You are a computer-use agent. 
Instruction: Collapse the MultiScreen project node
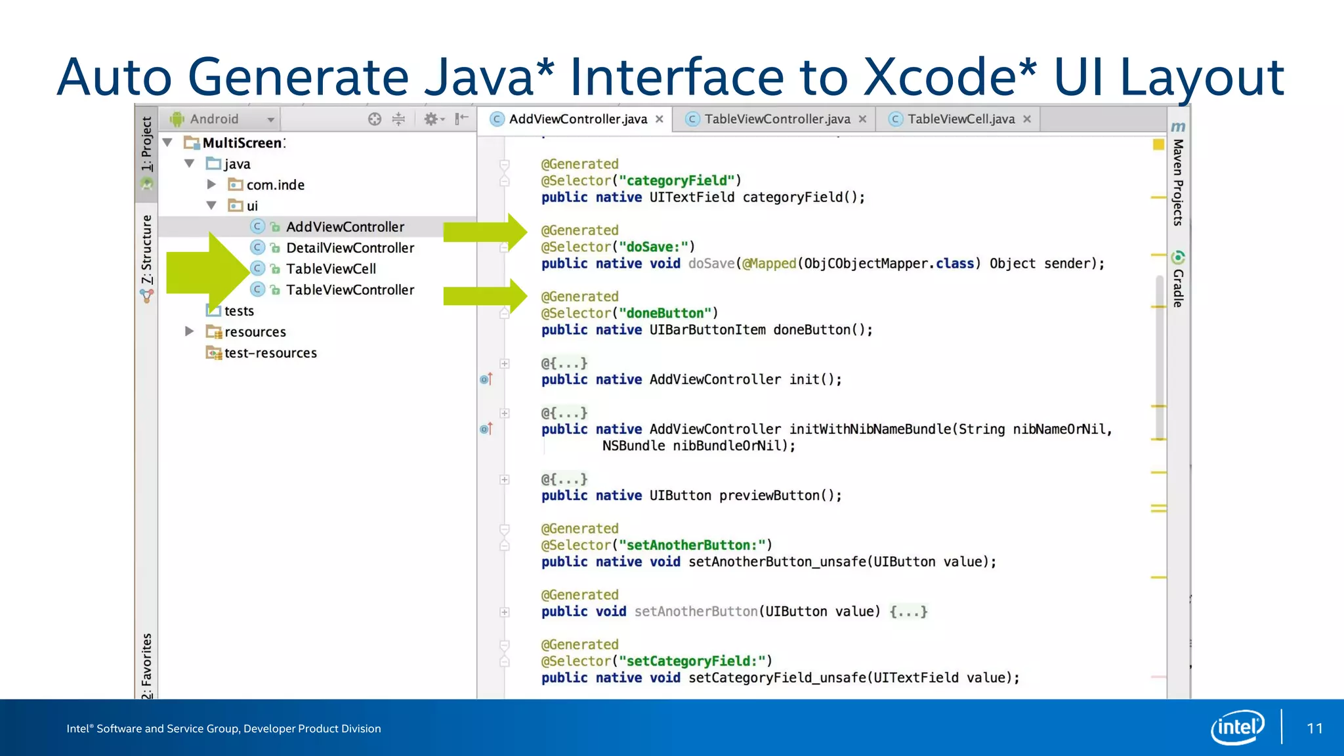[x=168, y=142]
